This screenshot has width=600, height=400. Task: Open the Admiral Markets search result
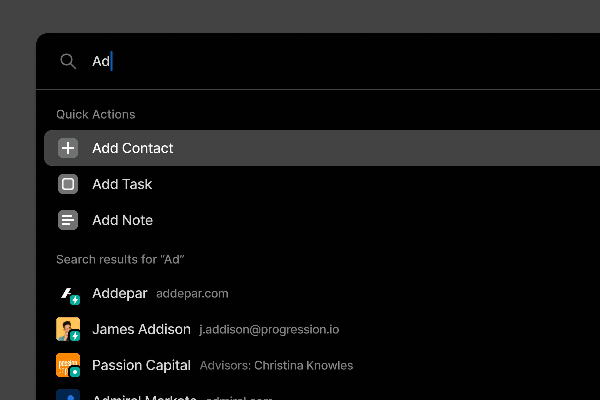[322, 393]
